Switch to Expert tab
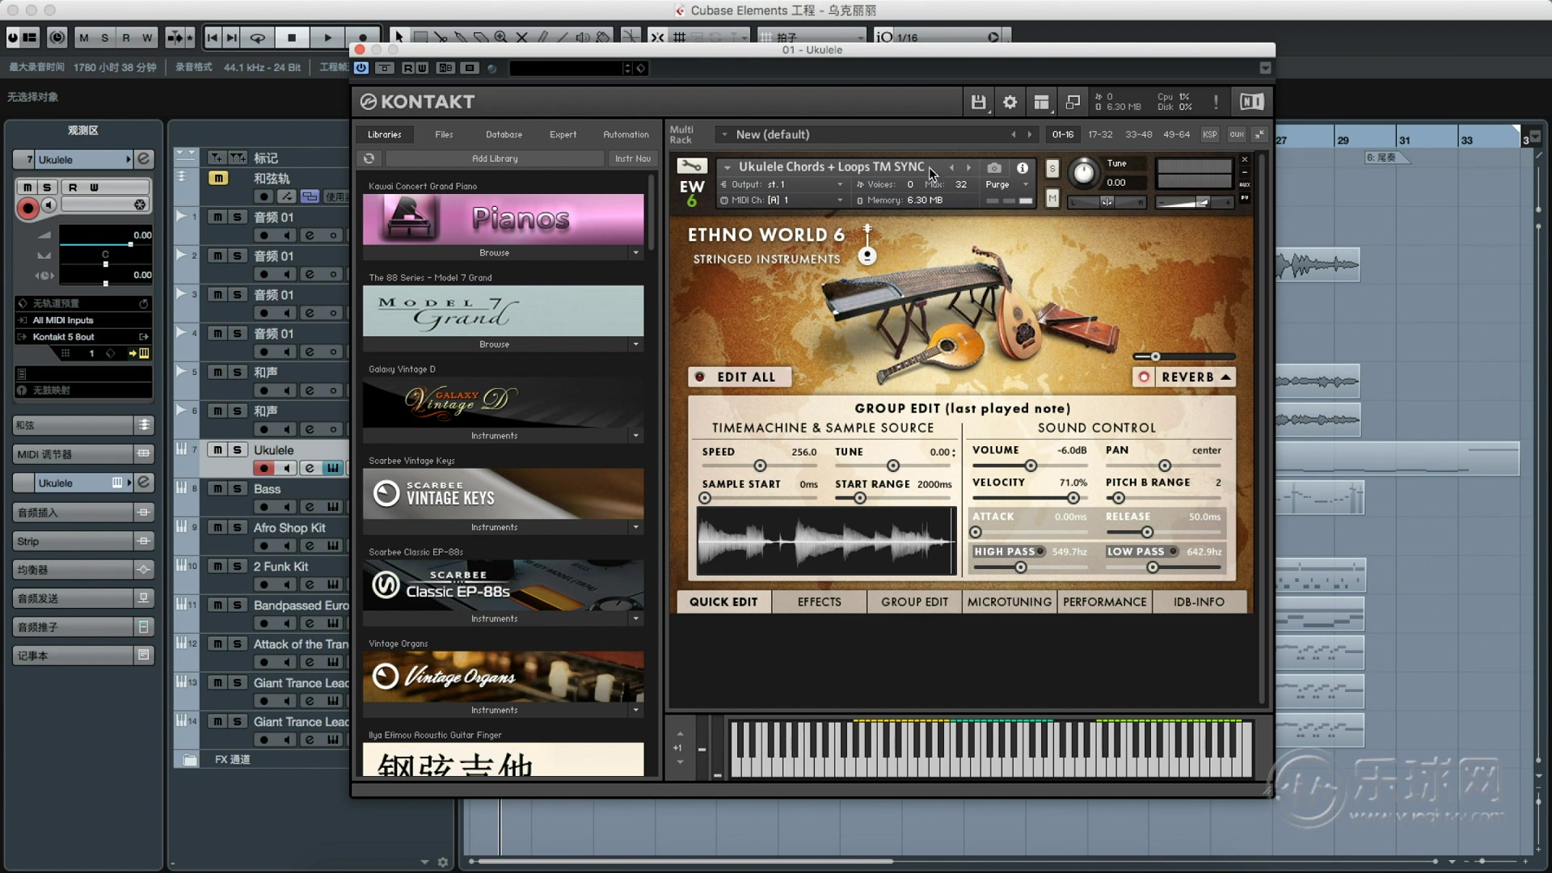Image resolution: width=1552 pixels, height=873 pixels. [563, 134]
